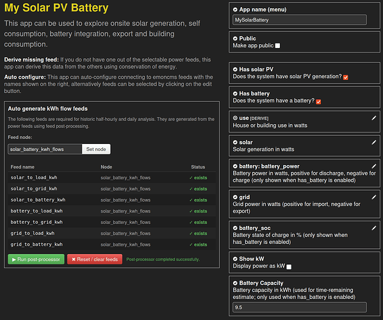This screenshot has height=320, width=383.
Task: Click the Set node button
Action: coord(96,149)
